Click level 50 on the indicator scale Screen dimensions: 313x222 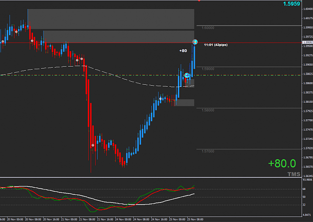[304, 197]
